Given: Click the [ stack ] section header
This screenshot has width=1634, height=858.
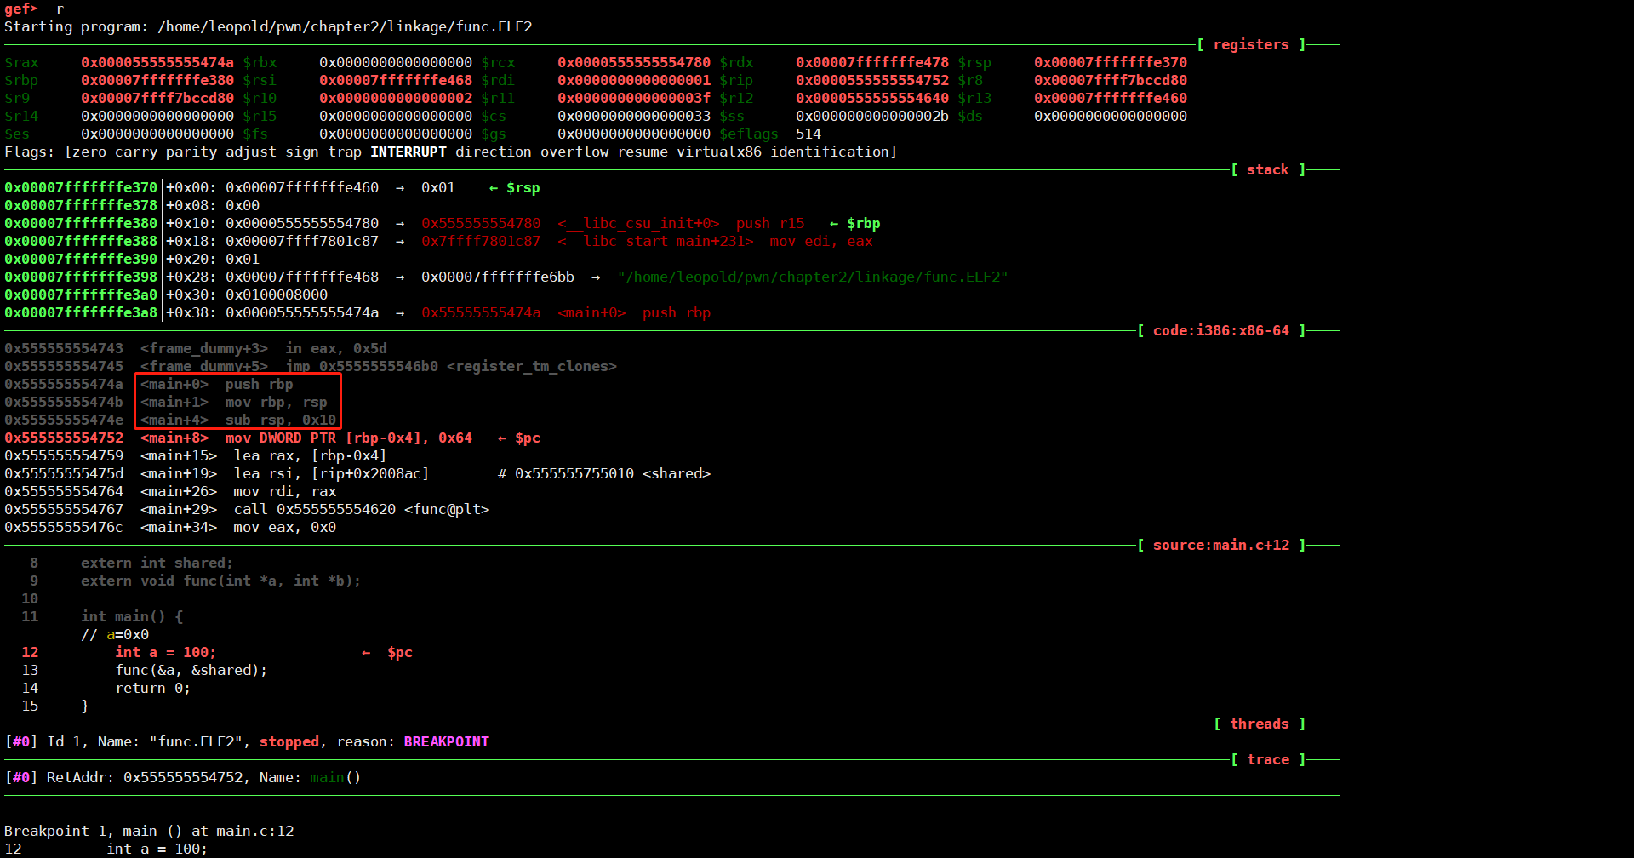Looking at the screenshot, I should point(1268,169).
